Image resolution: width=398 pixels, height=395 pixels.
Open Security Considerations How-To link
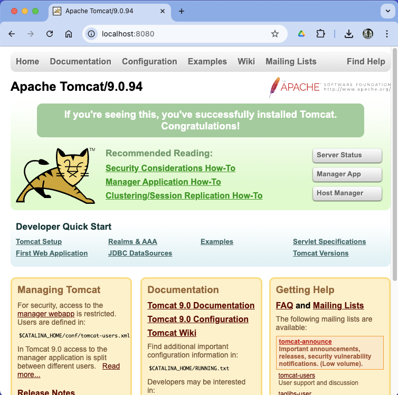[170, 168]
